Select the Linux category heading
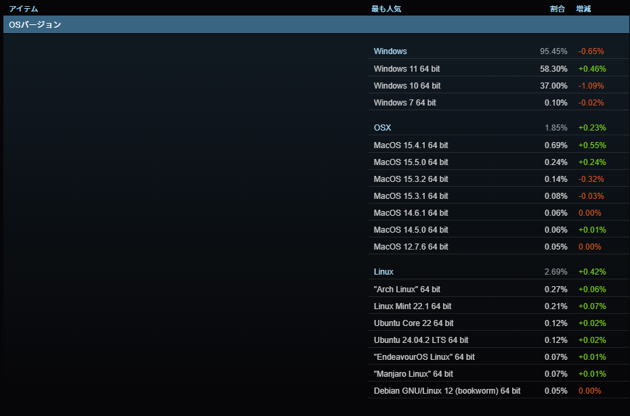Viewport: 630px width, 416px height. pyautogui.click(x=383, y=271)
